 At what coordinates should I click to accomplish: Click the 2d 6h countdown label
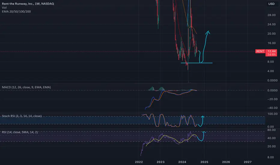pyautogui.click(x=271, y=54)
